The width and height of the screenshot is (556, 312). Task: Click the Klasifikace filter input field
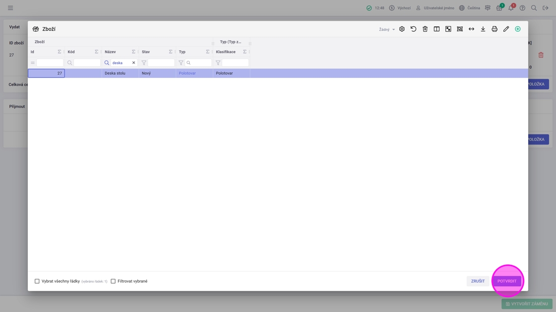click(x=235, y=62)
